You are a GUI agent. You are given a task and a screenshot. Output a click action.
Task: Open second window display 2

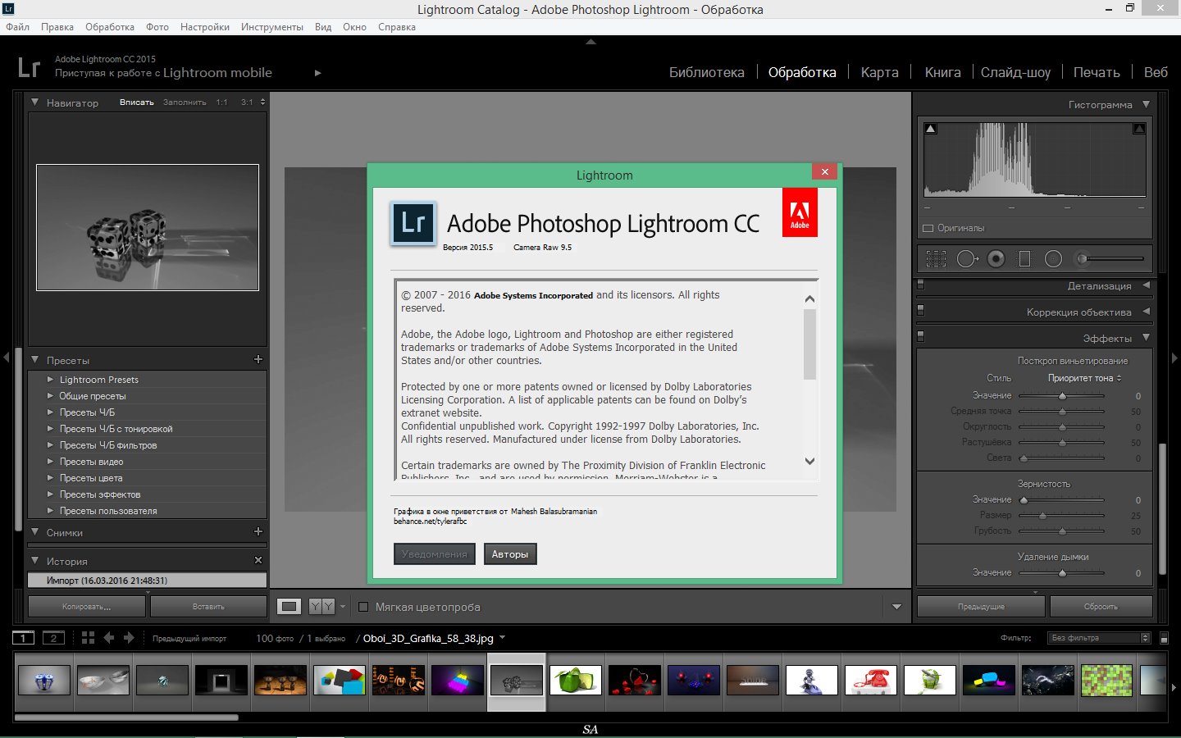coord(53,638)
